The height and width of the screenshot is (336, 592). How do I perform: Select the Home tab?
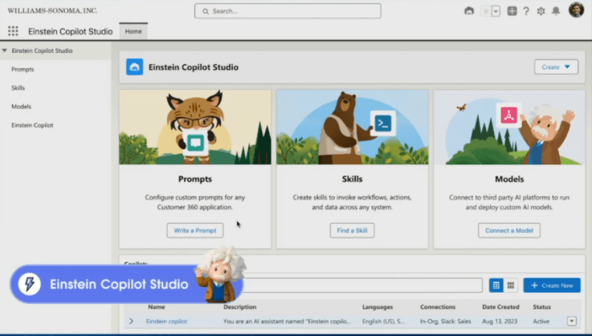click(x=133, y=31)
